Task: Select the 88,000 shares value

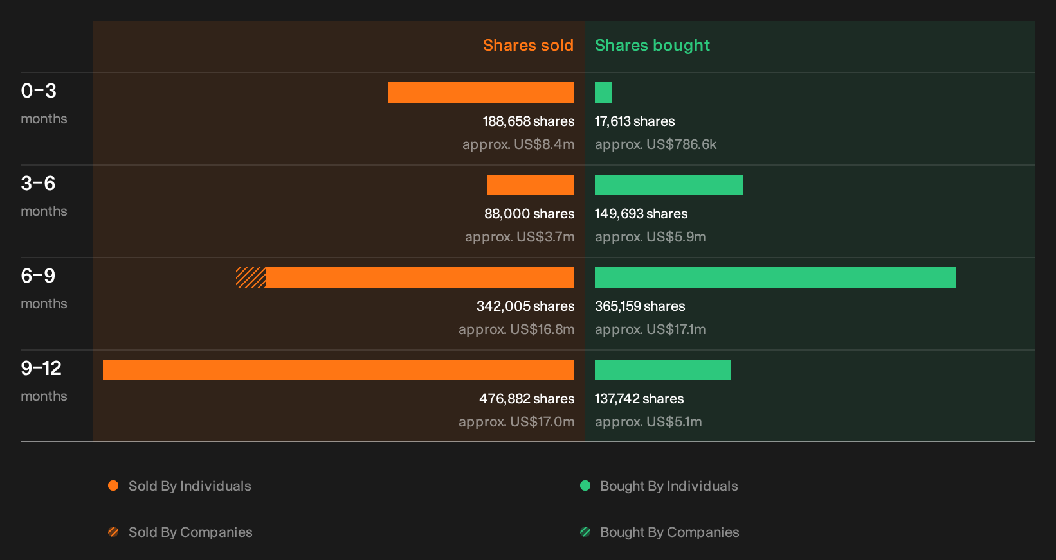Action: point(529,214)
